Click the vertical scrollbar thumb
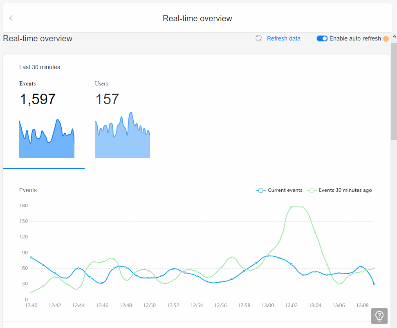 (x=394, y=91)
